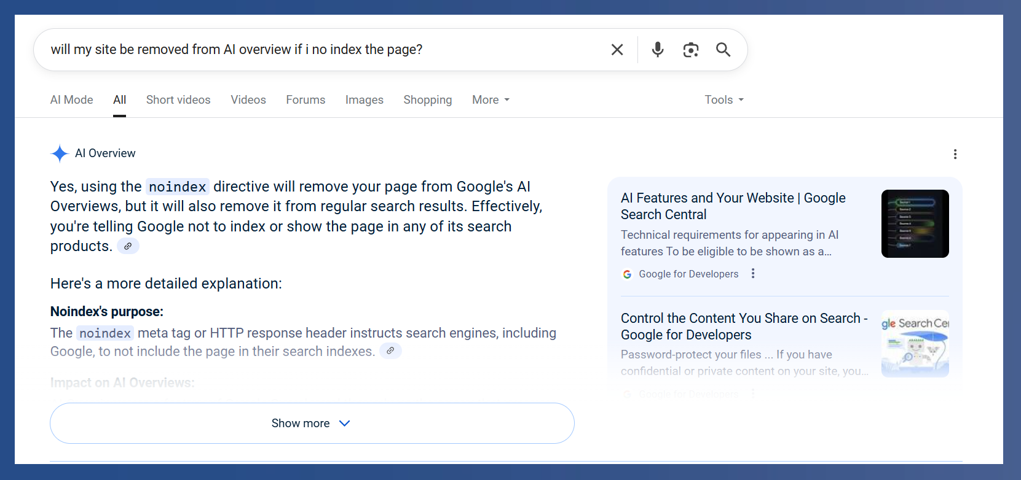Click the highlighted 'noindex' code in first paragraph
The image size is (1021, 480).
point(178,187)
